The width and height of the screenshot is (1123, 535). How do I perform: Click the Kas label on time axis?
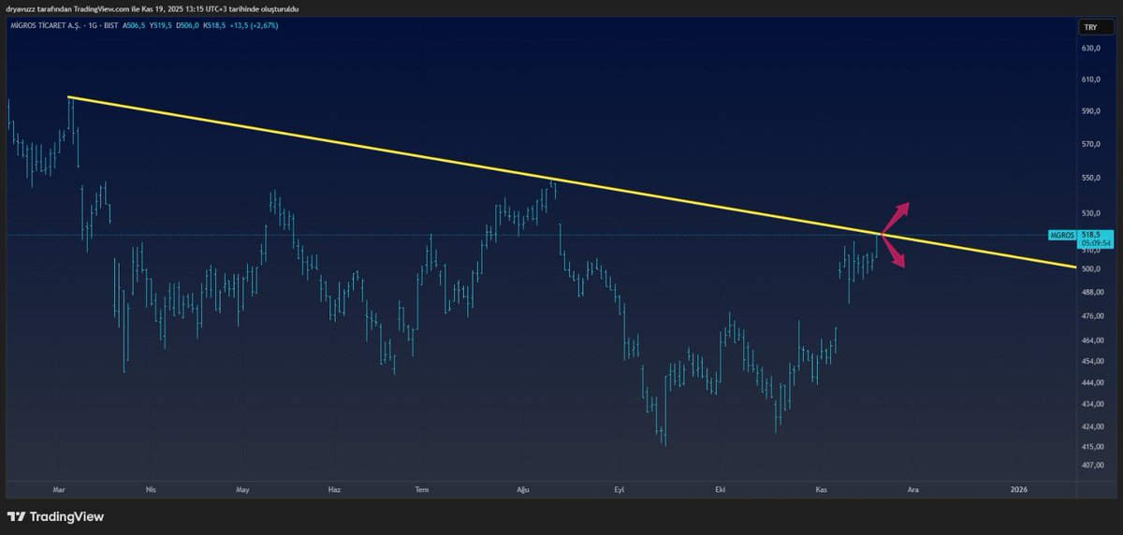823,489
